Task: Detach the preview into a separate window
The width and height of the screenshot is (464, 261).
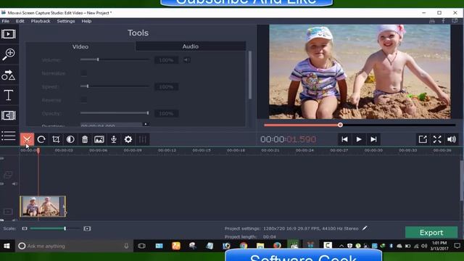Action: (x=423, y=139)
